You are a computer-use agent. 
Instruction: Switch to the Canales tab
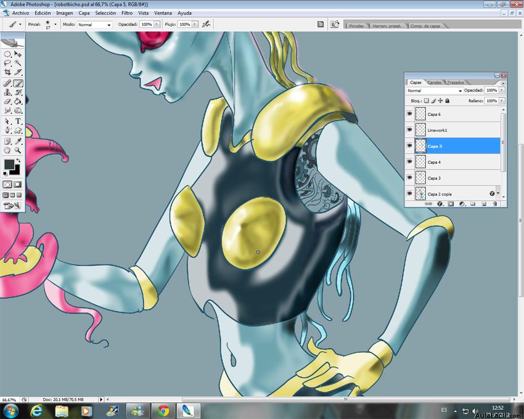pos(434,82)
